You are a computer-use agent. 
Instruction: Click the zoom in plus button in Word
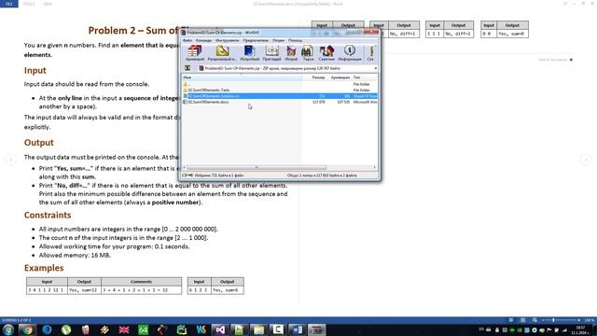click(x=578, y=320)
